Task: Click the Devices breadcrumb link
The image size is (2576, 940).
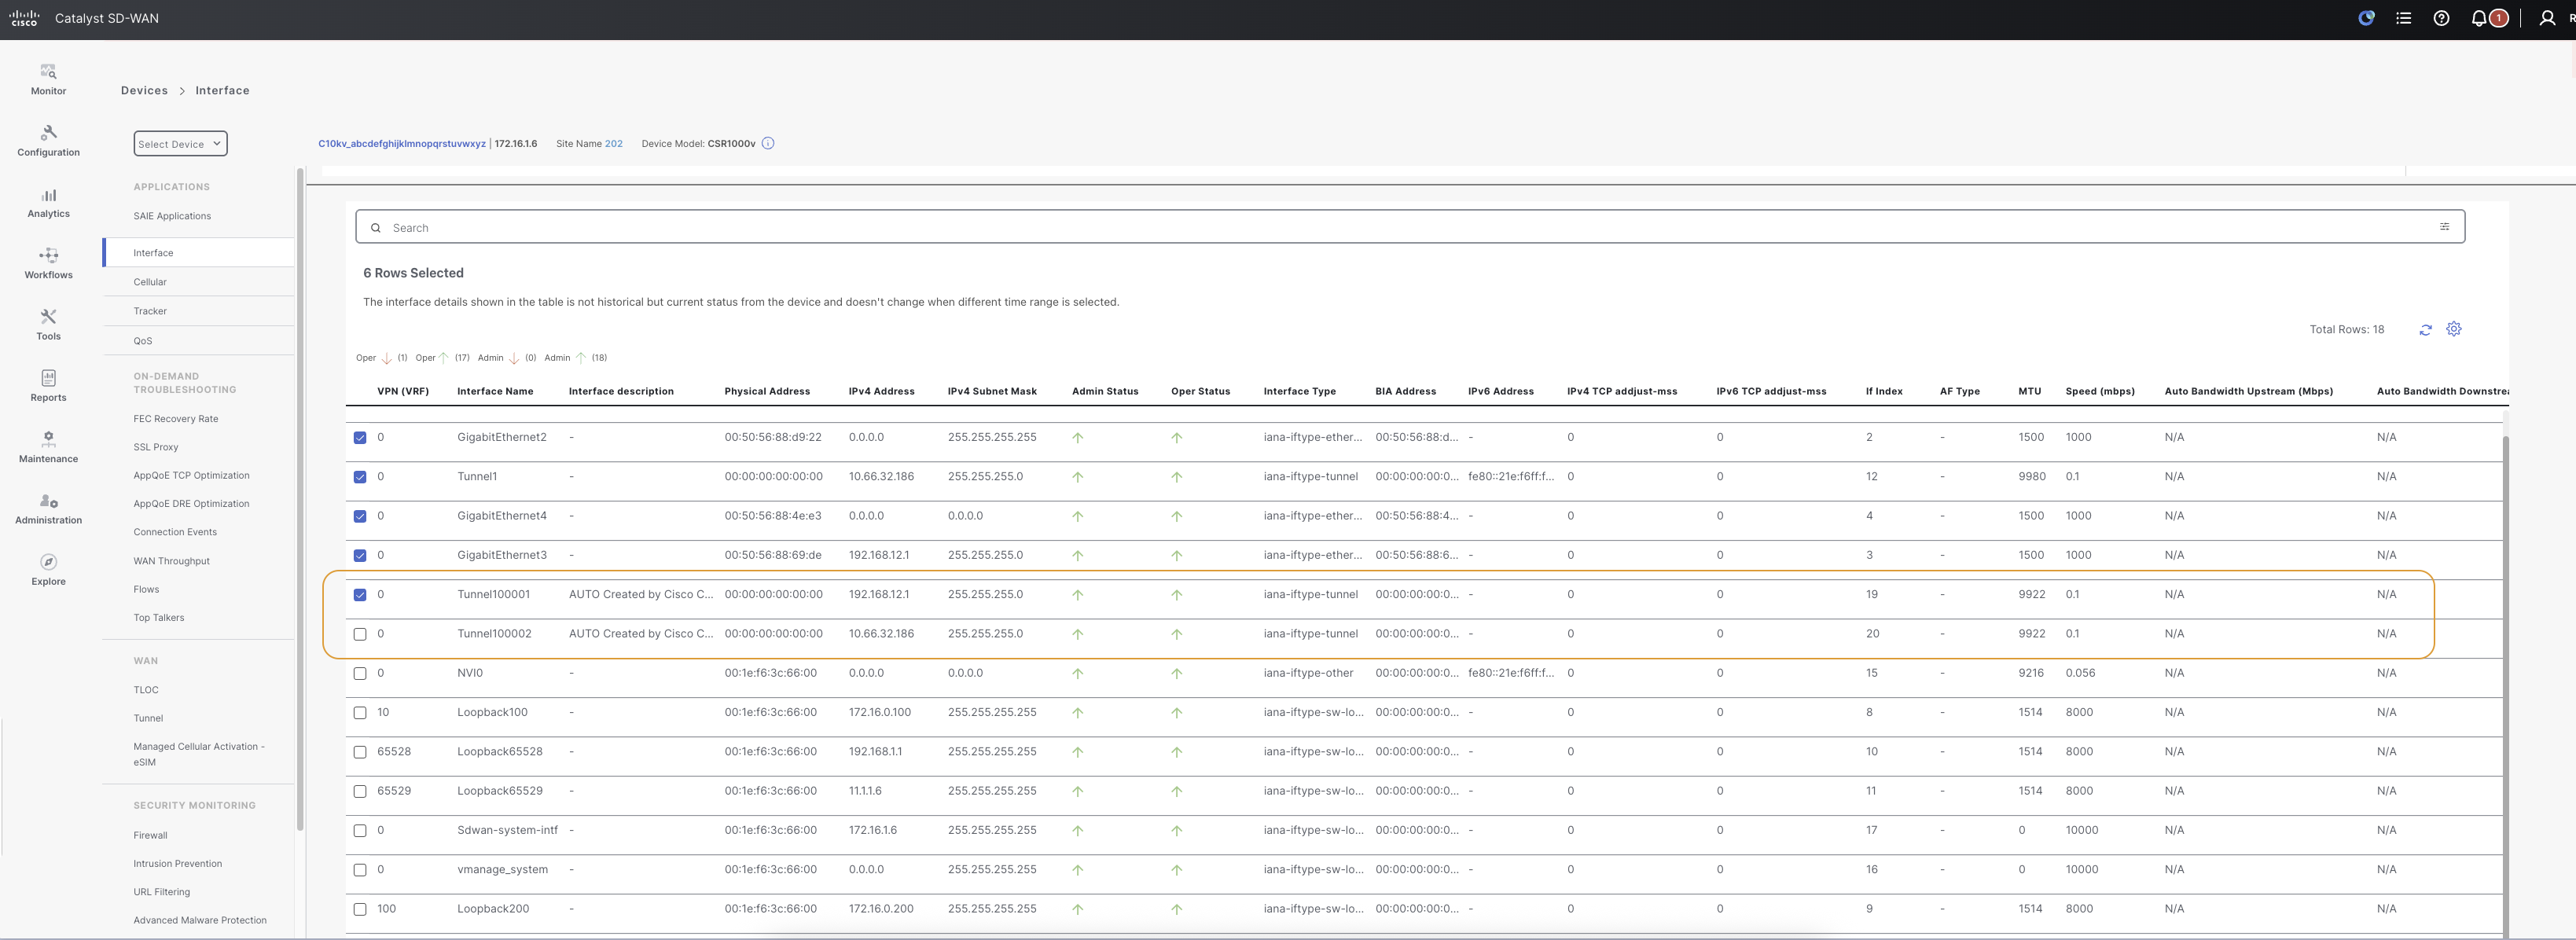Action: [x=144, y=90]
